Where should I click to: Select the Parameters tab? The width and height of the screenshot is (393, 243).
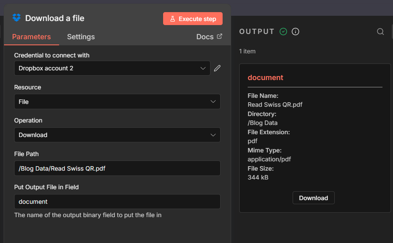[31, 36]
